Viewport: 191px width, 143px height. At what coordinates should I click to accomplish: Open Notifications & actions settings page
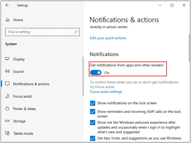coord(31,84)
